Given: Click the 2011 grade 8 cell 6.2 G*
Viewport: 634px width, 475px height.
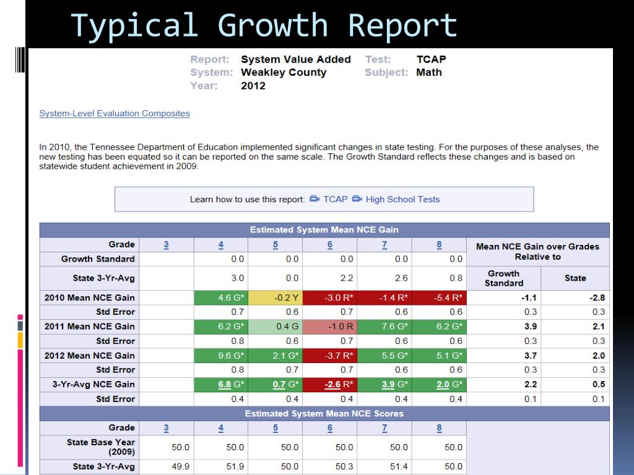Looking at the screenshot, I should click(439, 327).
